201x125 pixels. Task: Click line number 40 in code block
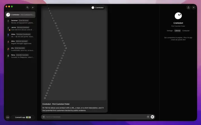(45, 98)
